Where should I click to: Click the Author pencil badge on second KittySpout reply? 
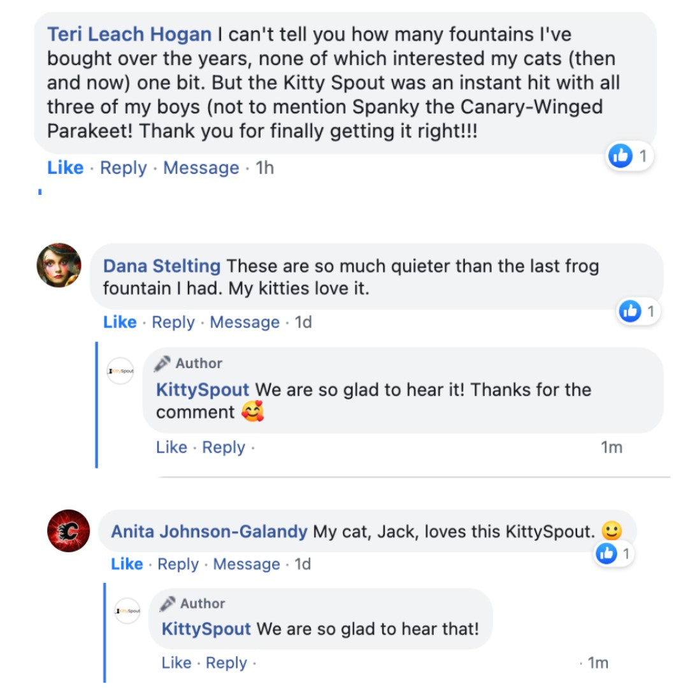[168, 603]
